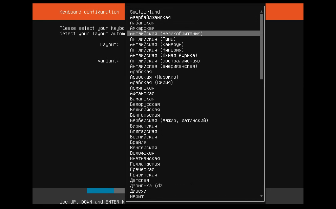This screenshot has width=336, height=209.
Task: Select the Switzerland keyboard layout
Action: coord(145,12)
